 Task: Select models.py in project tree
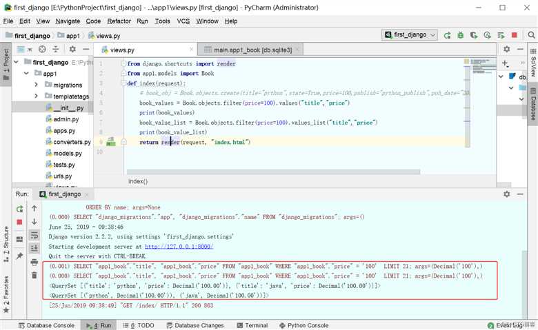(64, 153)
